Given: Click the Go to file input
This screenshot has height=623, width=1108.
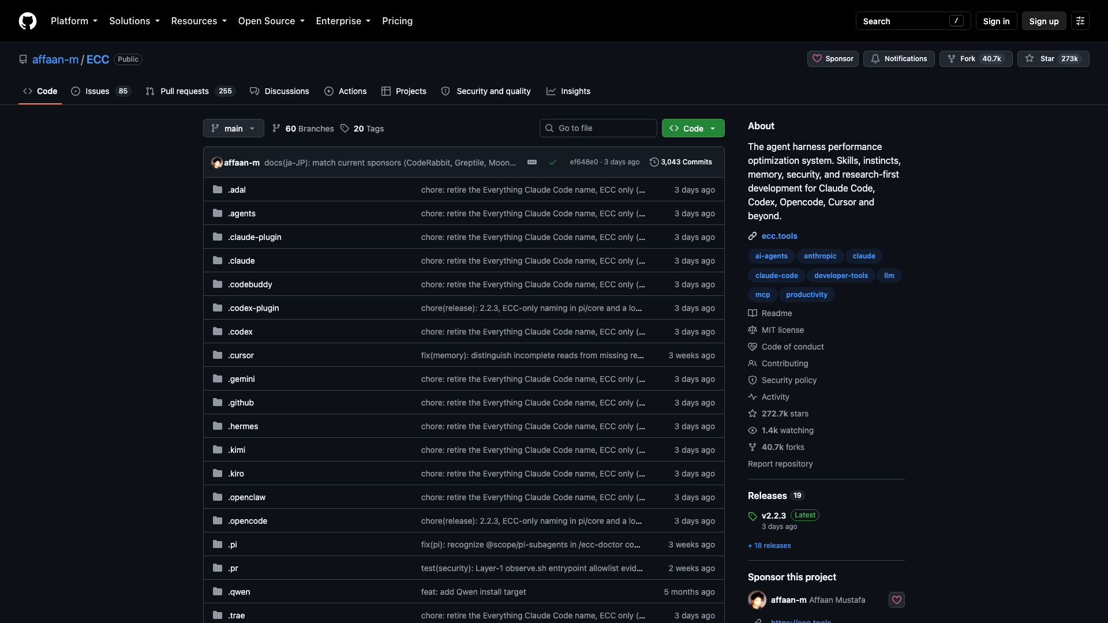Looking at the screenshot, I should pyautogui.click(x=598, y=128).
